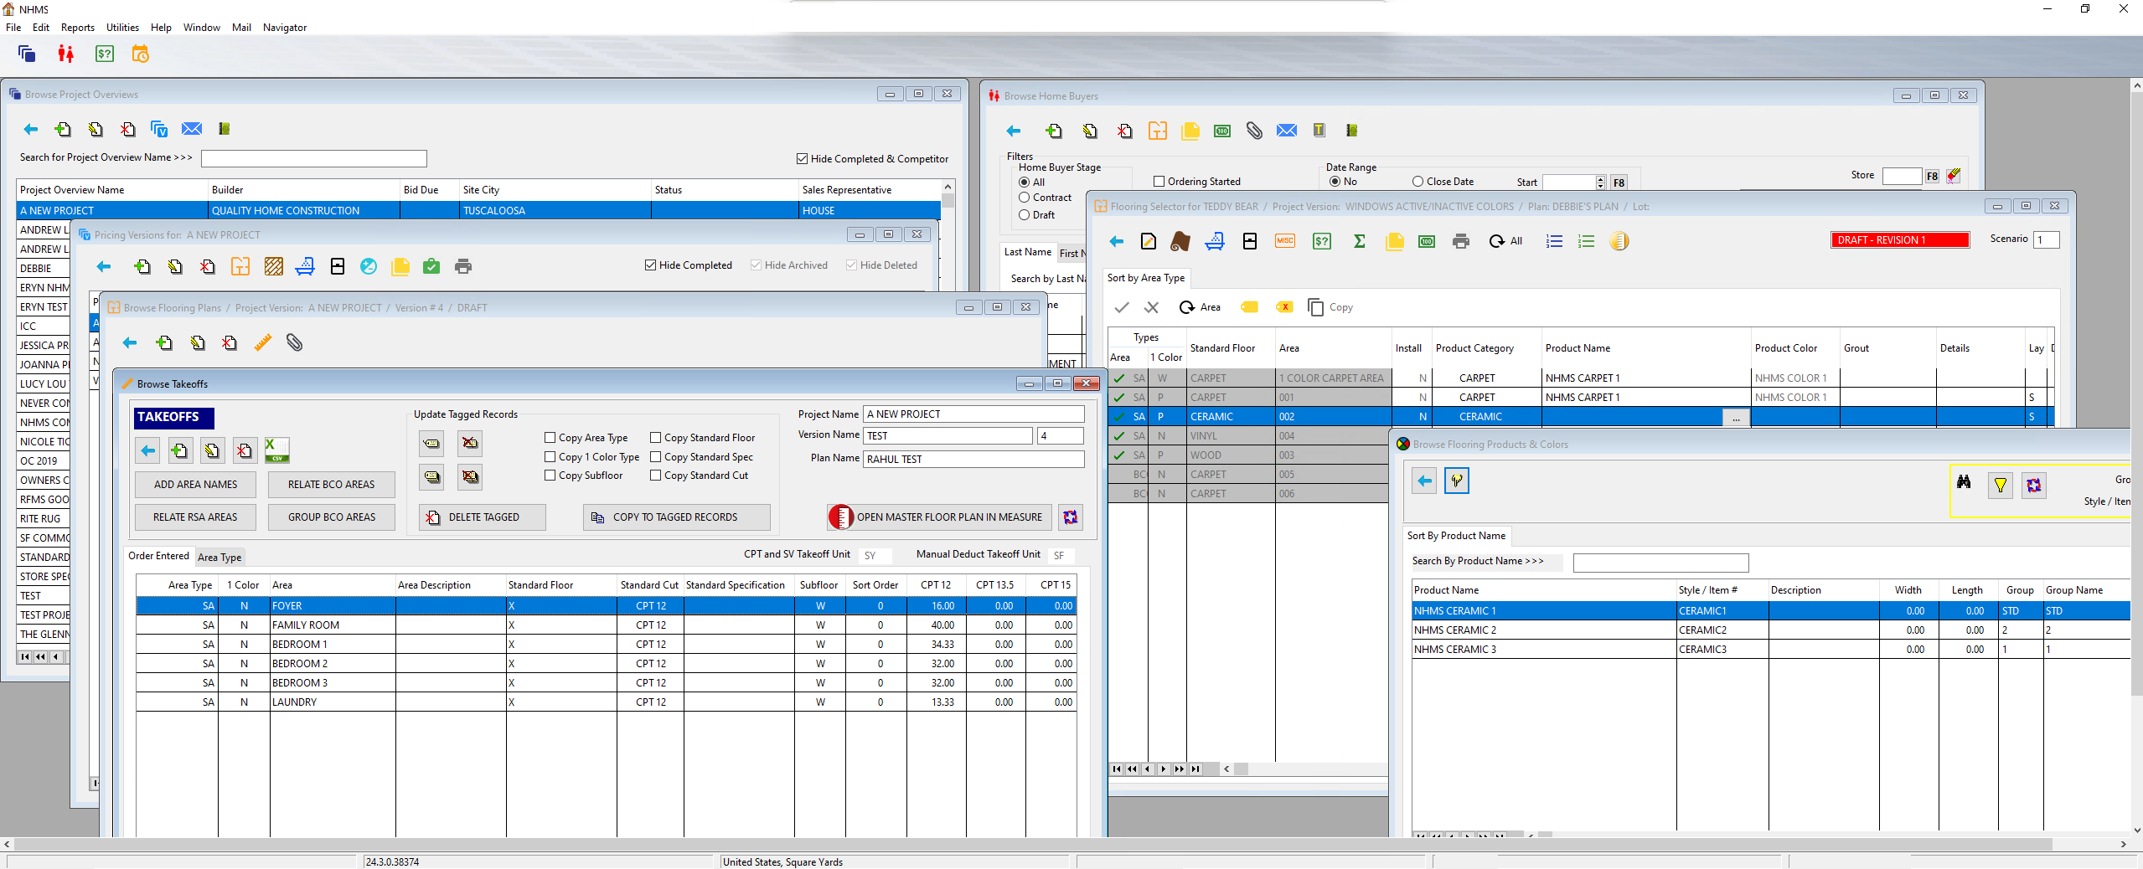Open the CPT and SV Takeoff Unit dropdown
Image resolution: width=2143 pixels, height=869 pixels.
coord(875,555)
